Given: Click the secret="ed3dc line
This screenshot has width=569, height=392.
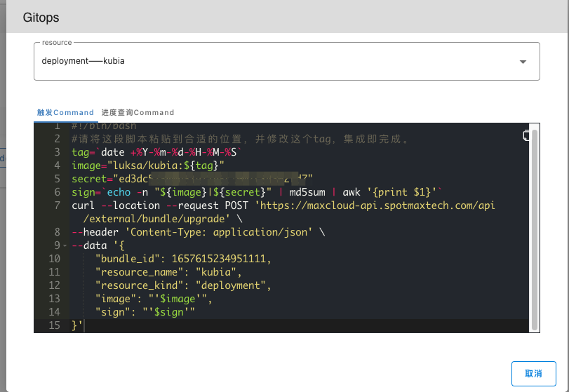Looking at the screenshot, I should (x=192, y=179).
